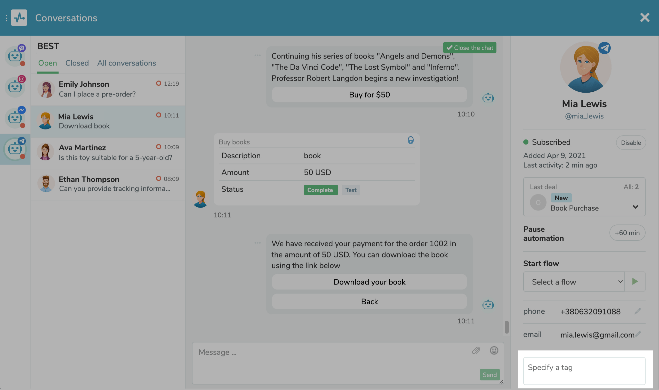Image resolution: width=659 pixels, height=390 pixels.
Task: Open the Instagram bot in sidebar
Action: (15, 87)
